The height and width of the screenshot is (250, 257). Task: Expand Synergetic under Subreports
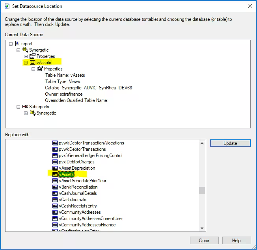26,113
